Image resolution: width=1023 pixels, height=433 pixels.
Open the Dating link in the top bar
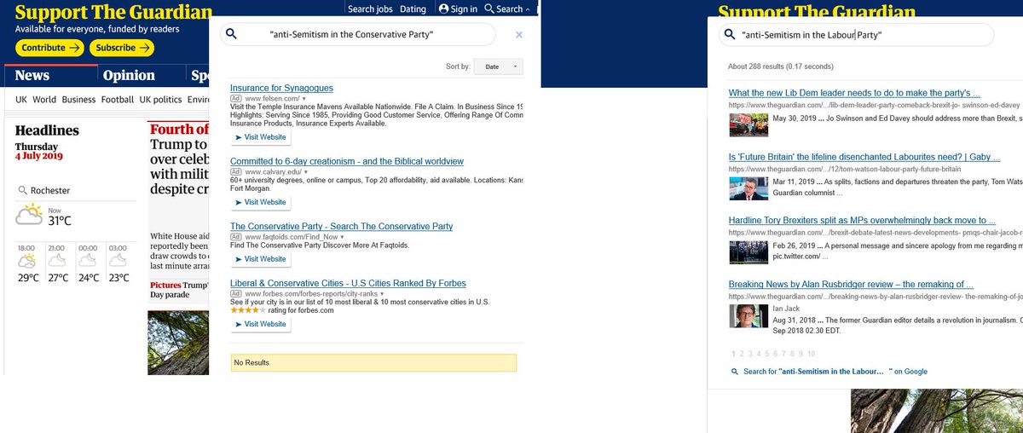pos(413,9)
